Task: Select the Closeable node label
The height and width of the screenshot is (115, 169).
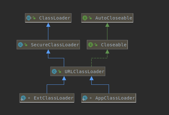Action: tap(114, 45)
